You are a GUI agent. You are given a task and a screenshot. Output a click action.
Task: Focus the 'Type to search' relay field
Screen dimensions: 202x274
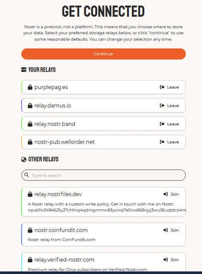click(x=104, y=175)
